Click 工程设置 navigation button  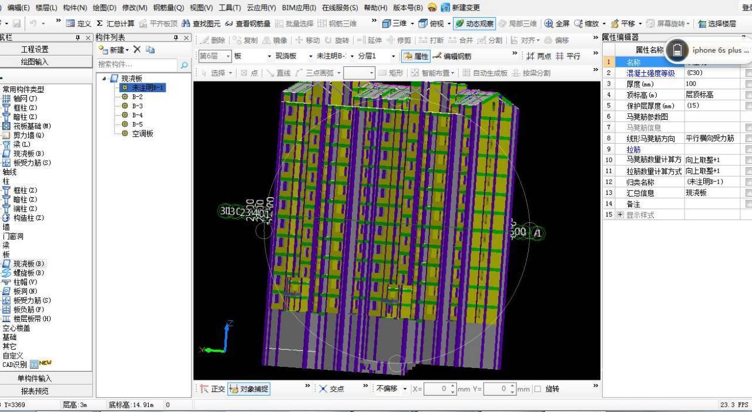coord(35,49)
